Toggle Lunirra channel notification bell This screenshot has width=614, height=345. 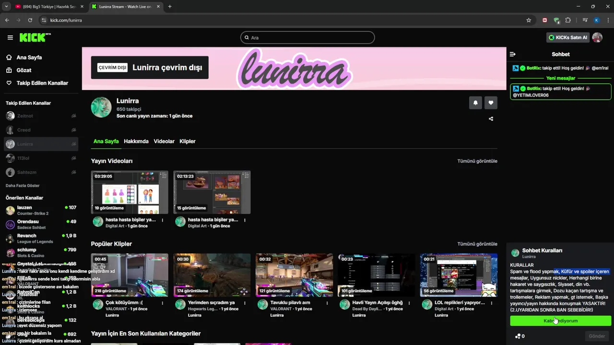(475, 103)
